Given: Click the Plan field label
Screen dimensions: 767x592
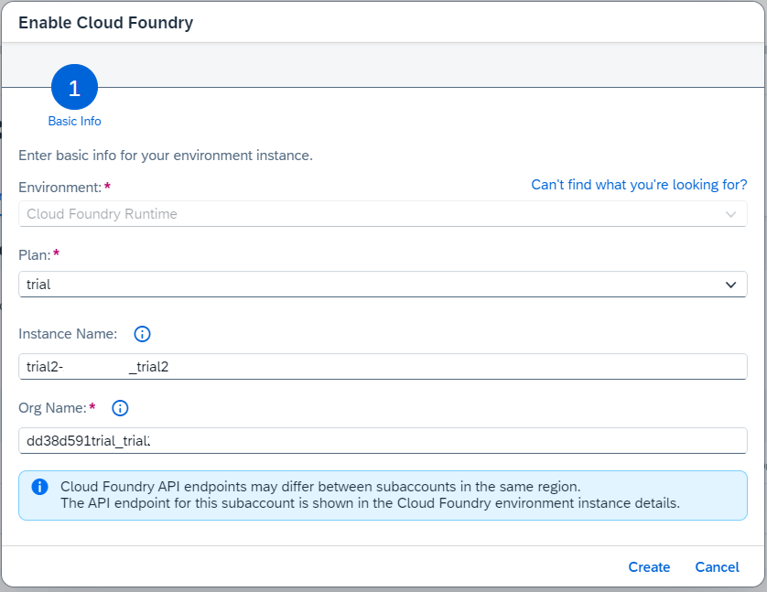Looking at the screenshot, I should 34,253.
